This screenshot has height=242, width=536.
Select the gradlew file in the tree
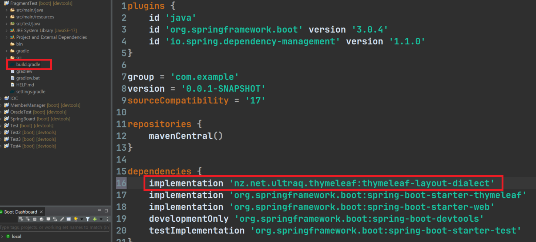(x=24, y=71)
